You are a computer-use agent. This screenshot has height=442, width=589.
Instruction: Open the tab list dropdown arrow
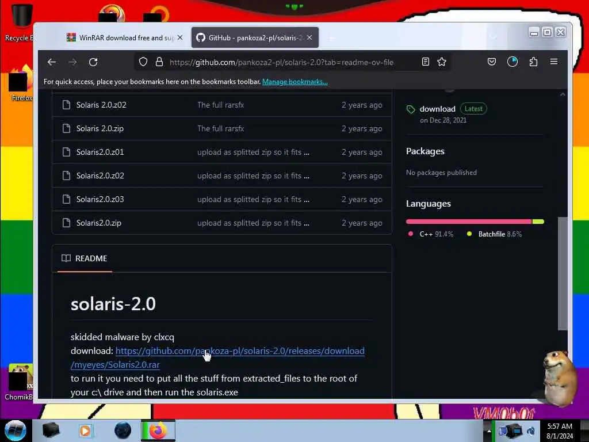493,37
